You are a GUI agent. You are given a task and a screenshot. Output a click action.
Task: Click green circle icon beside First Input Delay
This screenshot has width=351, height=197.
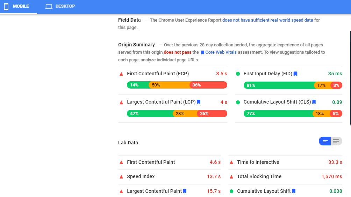238,74
